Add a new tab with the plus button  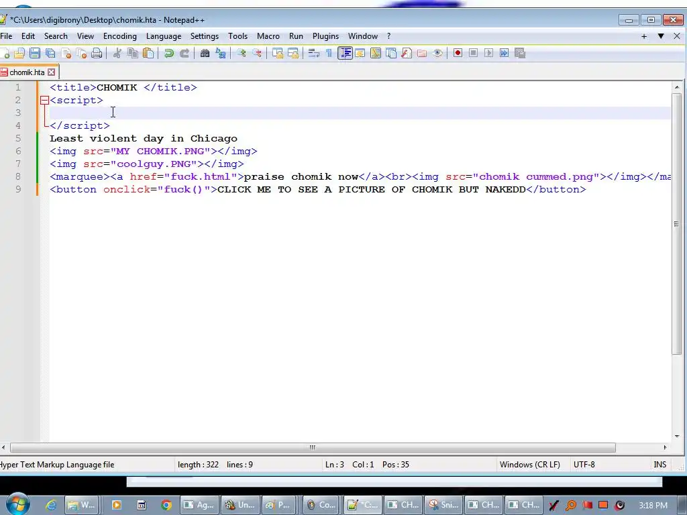coord(644,36)
